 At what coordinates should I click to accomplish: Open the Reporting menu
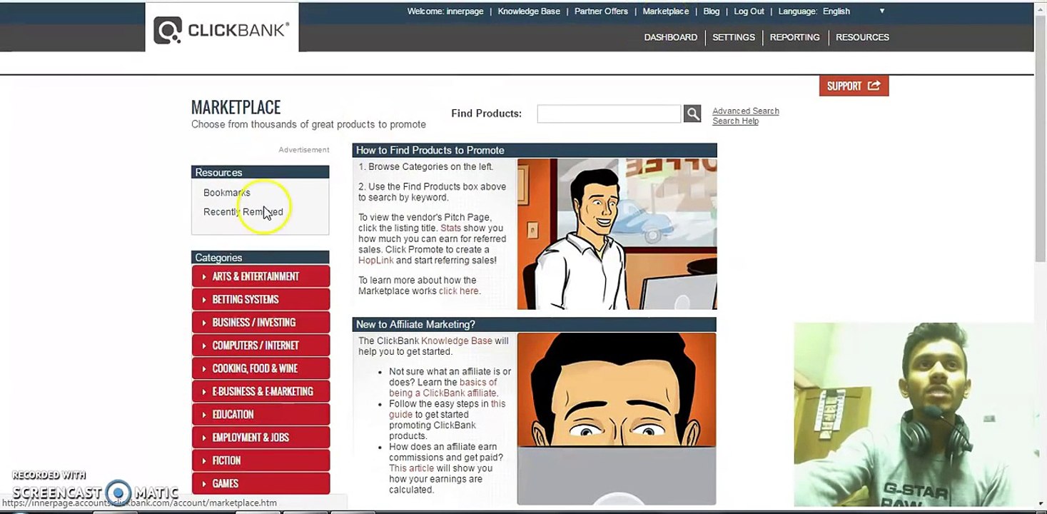coord(794,37)
